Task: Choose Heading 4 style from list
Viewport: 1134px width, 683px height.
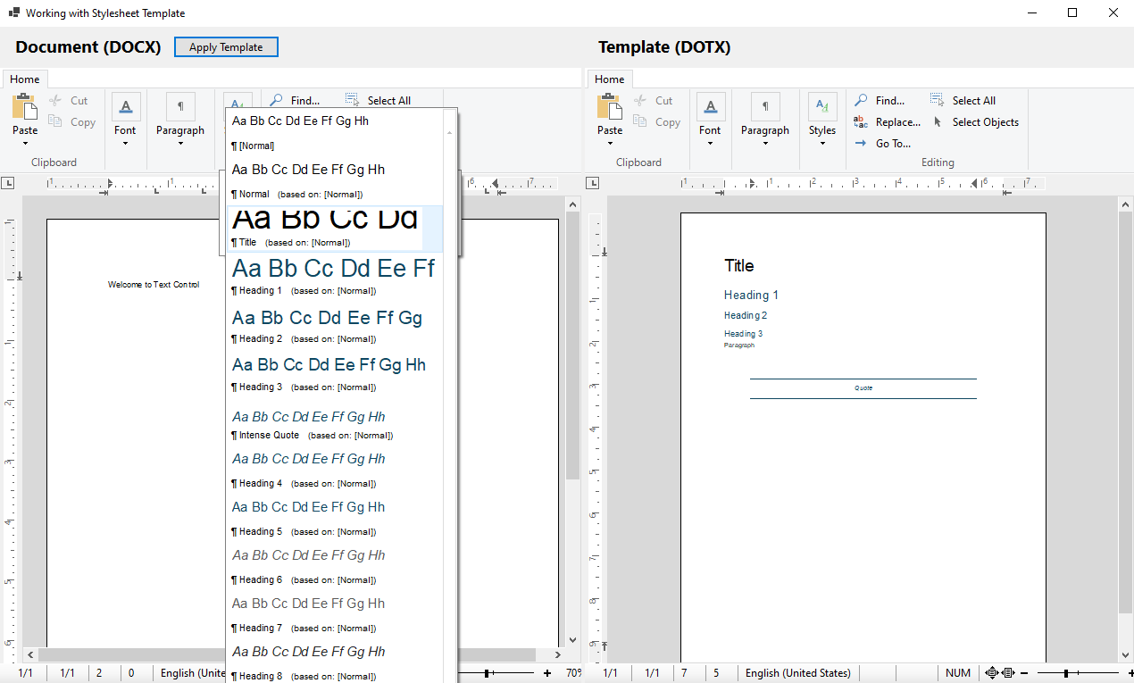Action: 335,471
